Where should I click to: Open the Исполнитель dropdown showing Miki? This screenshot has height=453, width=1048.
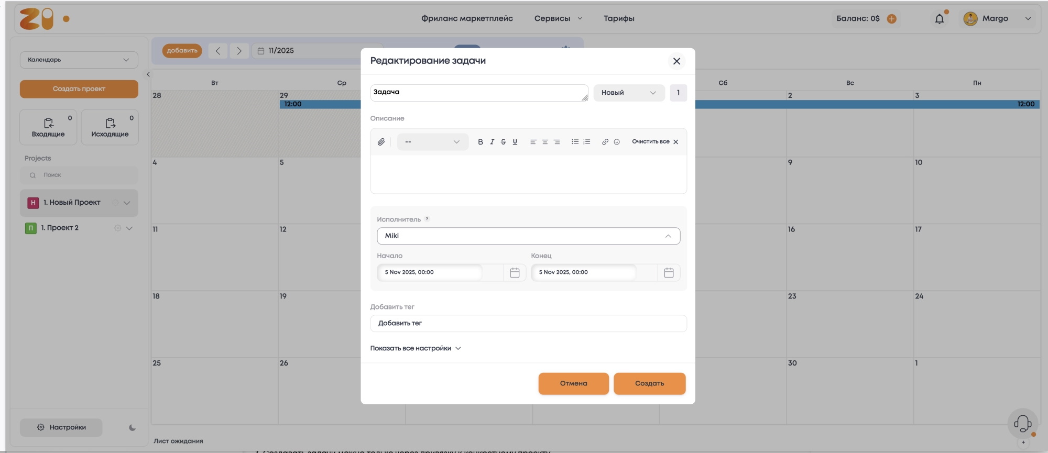[x=528, y=236]
